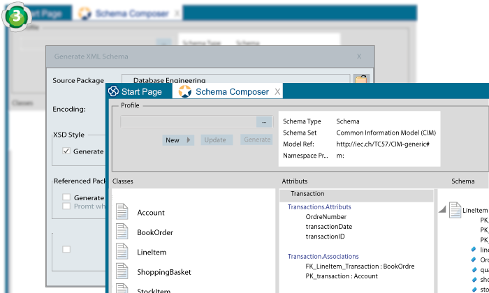Select the transactionDate attribute

329,227
